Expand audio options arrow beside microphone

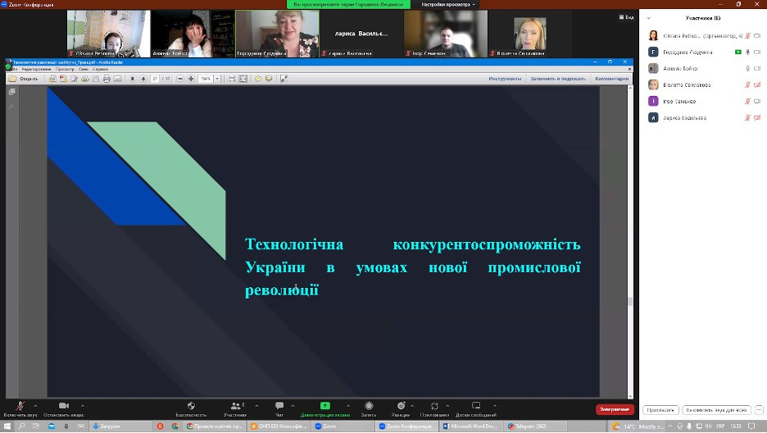point(35,406)
